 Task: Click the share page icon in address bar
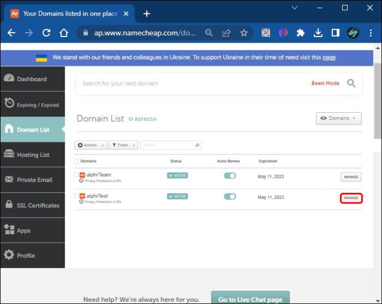(x=226, y=33)
